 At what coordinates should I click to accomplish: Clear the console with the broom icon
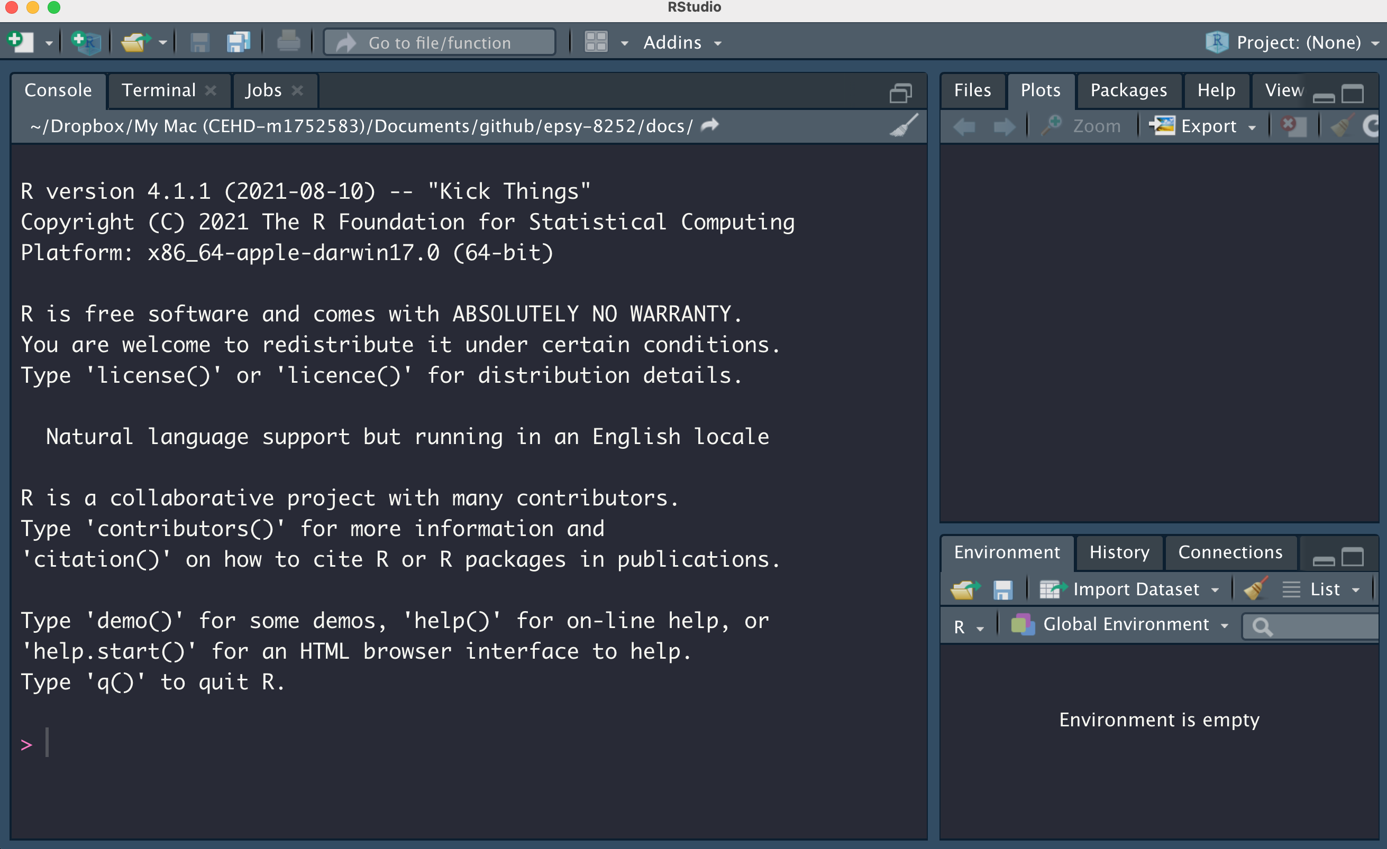point(904,125)
